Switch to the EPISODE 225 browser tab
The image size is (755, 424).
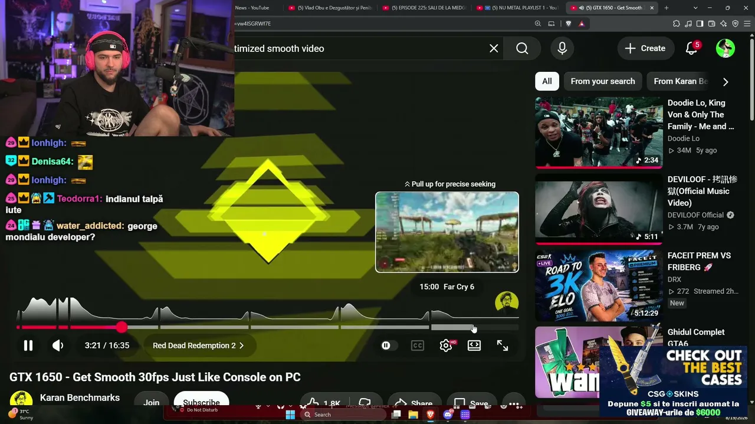point(425,8)
